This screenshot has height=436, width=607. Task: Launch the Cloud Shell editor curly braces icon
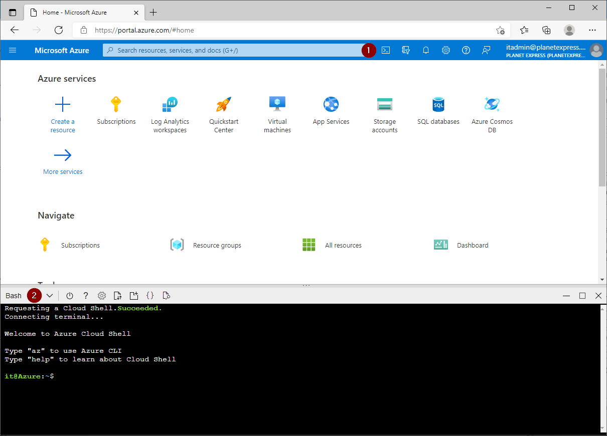[149, 296]
